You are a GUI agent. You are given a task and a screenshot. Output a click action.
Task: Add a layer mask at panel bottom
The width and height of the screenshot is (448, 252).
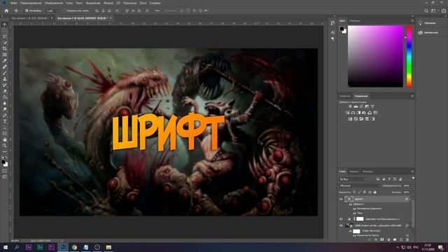[x=382, y=239]
